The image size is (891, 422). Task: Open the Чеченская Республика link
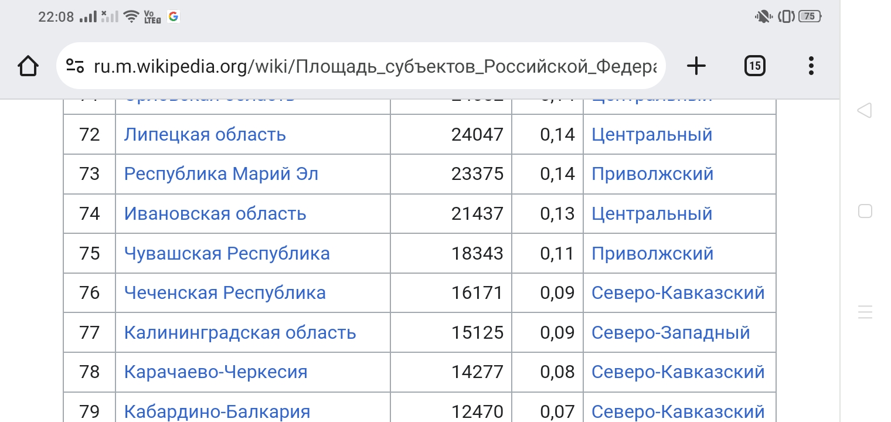click(225, 292)
